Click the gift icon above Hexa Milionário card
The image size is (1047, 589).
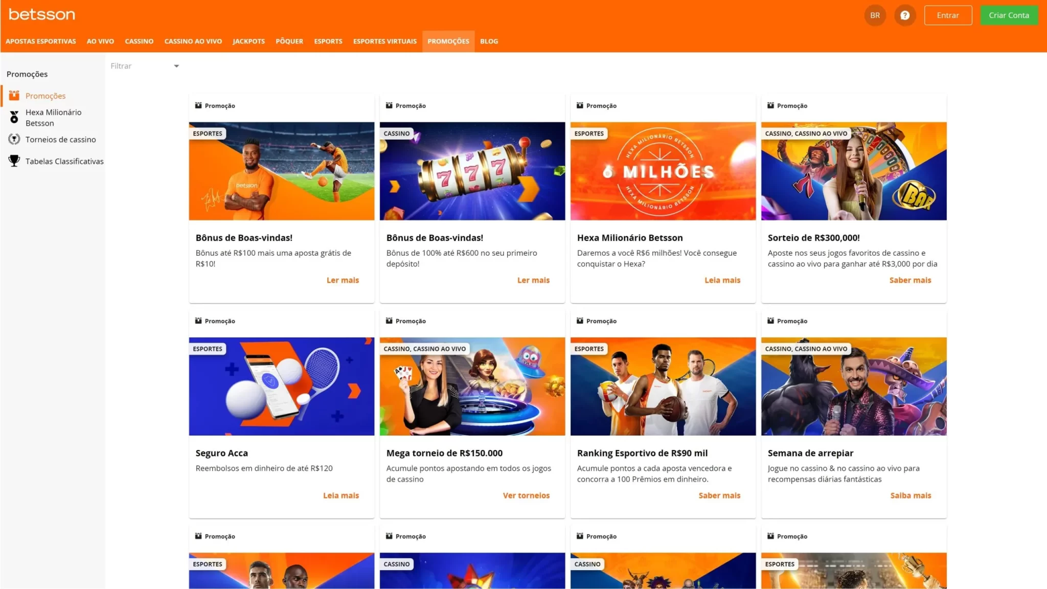coord(580,105)
